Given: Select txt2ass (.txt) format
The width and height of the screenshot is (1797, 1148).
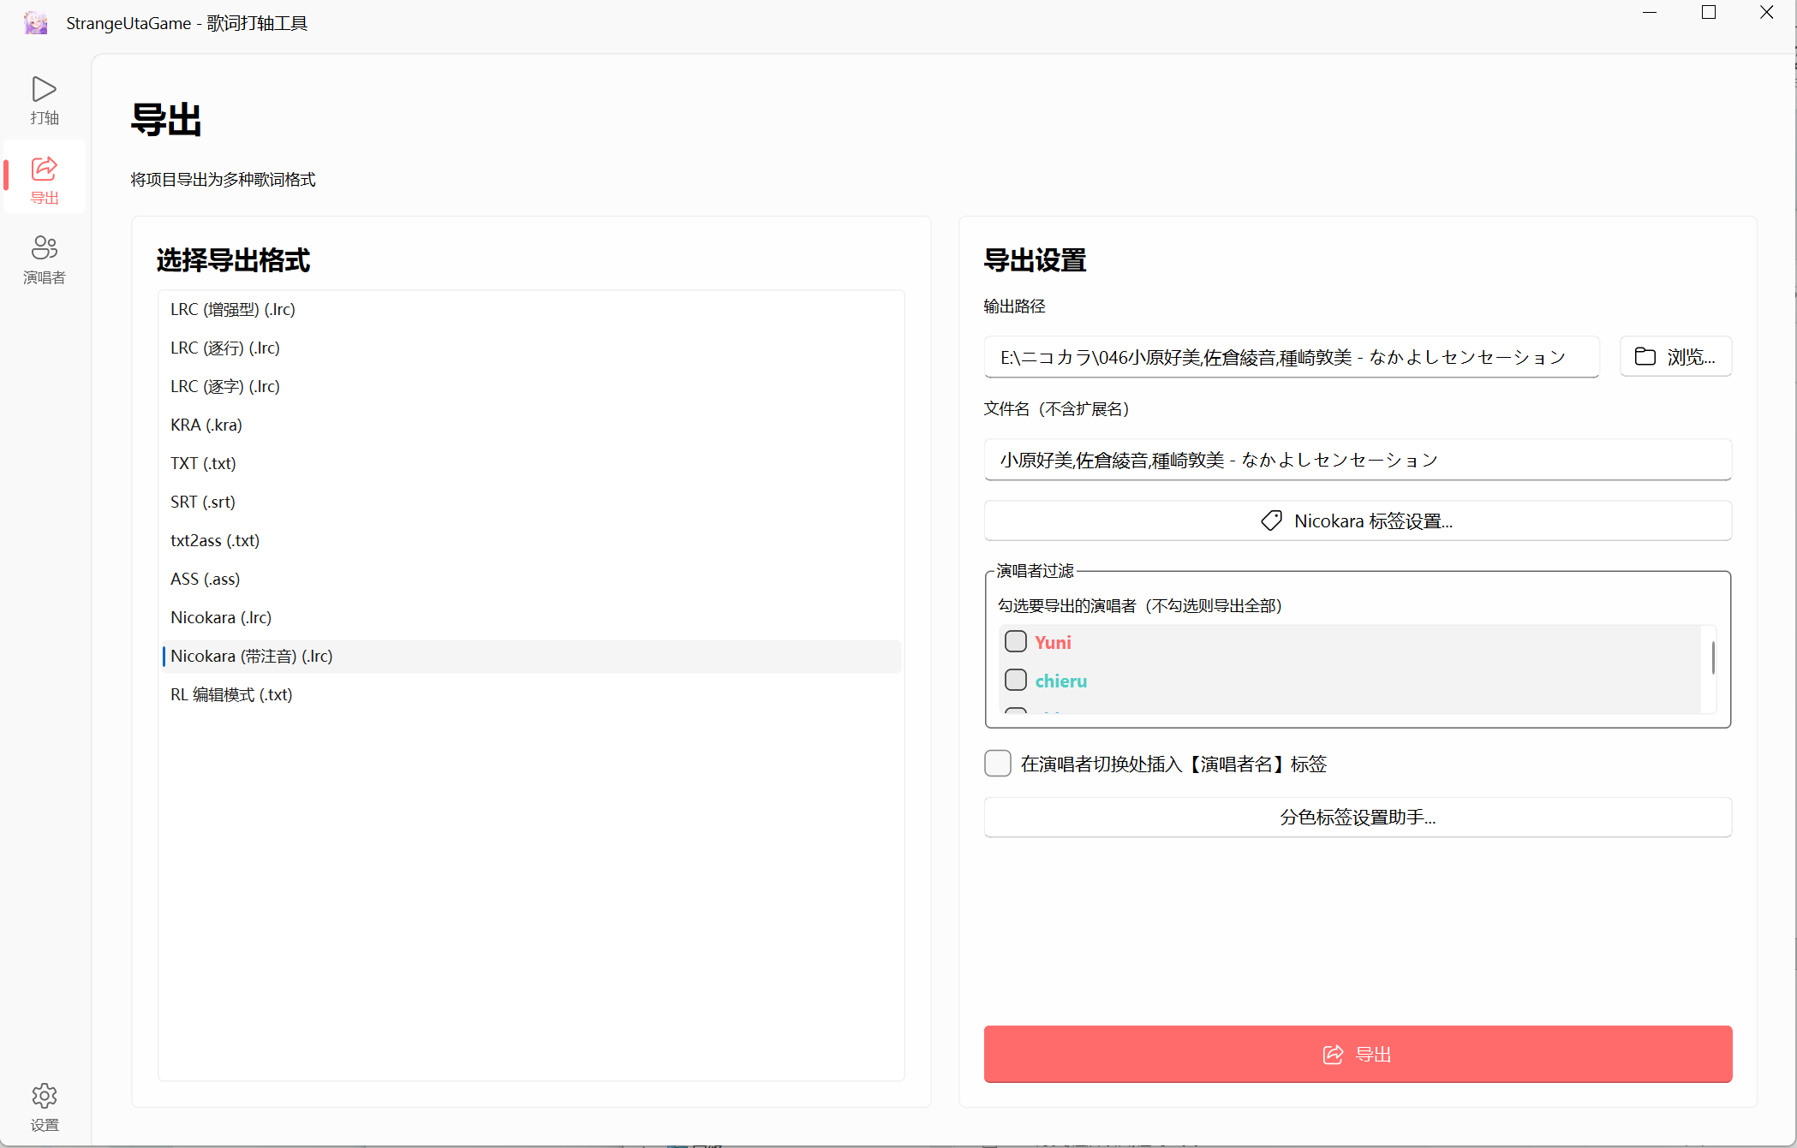Looking at the screenshot, I should click(531, 540).
